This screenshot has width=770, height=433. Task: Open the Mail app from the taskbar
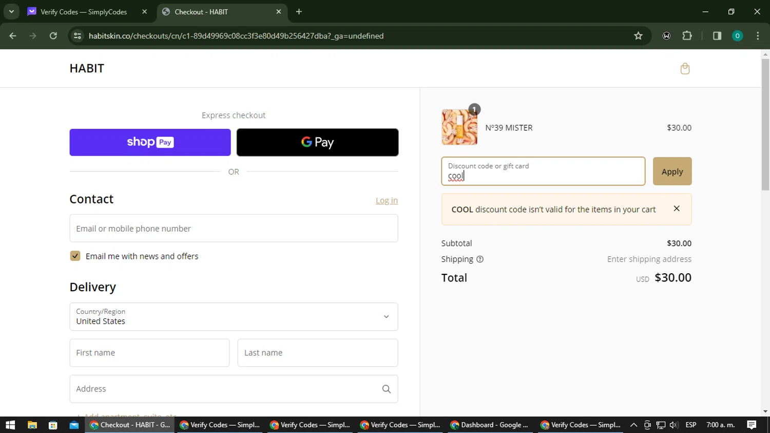pos(74,425)
